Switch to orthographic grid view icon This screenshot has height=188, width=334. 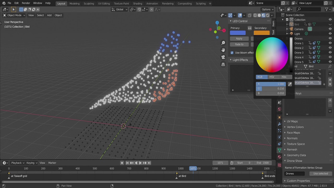223,64
